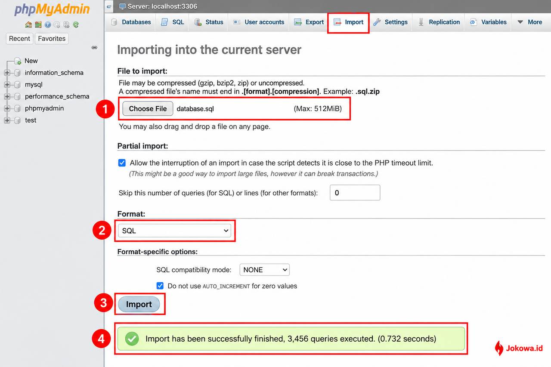This screenshot has width=551, height=367.
Task: Open the information_schema database name
Action: 54,73
